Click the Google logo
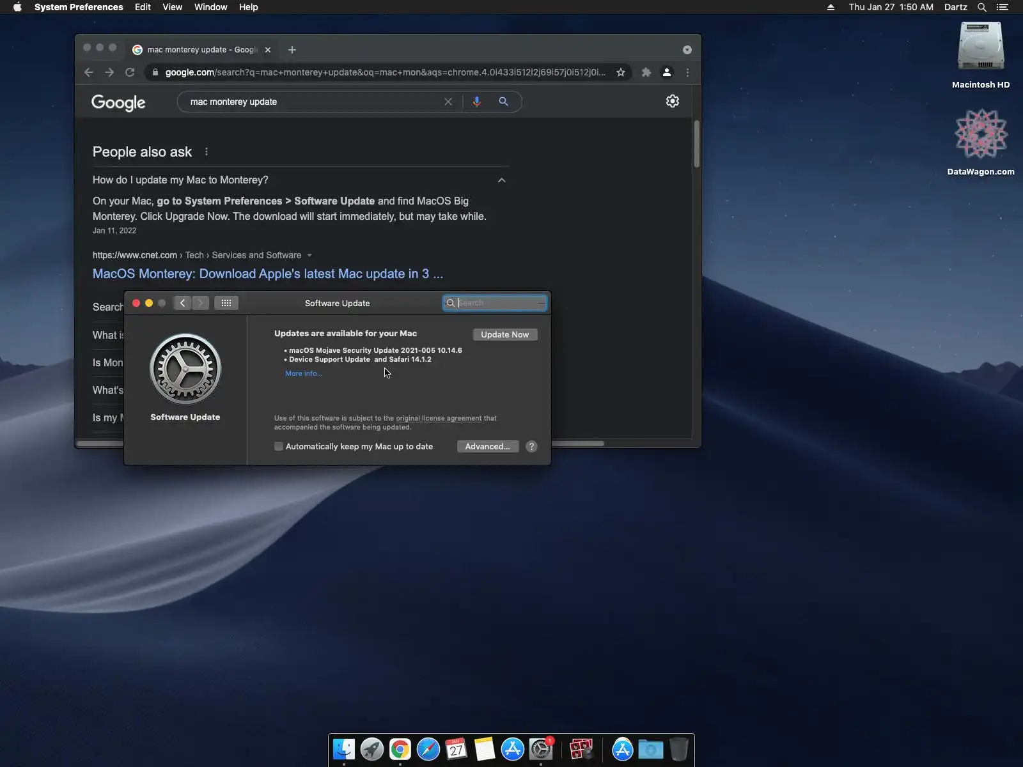Viewport: 1023px width, 767px height. (x=118, y=102)
